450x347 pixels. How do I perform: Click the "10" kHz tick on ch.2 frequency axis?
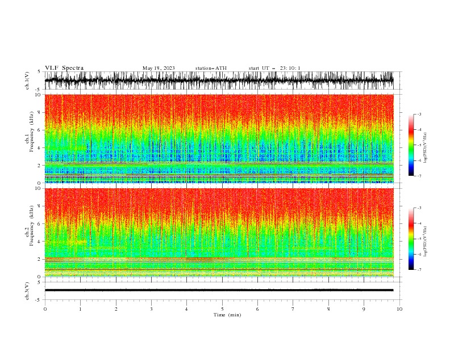click(x=38, y=188)
